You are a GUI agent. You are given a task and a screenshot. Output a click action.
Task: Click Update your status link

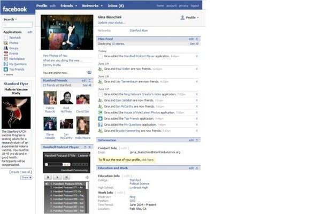(112, 22)
